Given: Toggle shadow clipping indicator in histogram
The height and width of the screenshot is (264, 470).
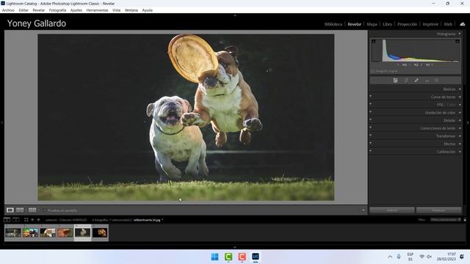Looking at the screenshot, I should 374,41.
